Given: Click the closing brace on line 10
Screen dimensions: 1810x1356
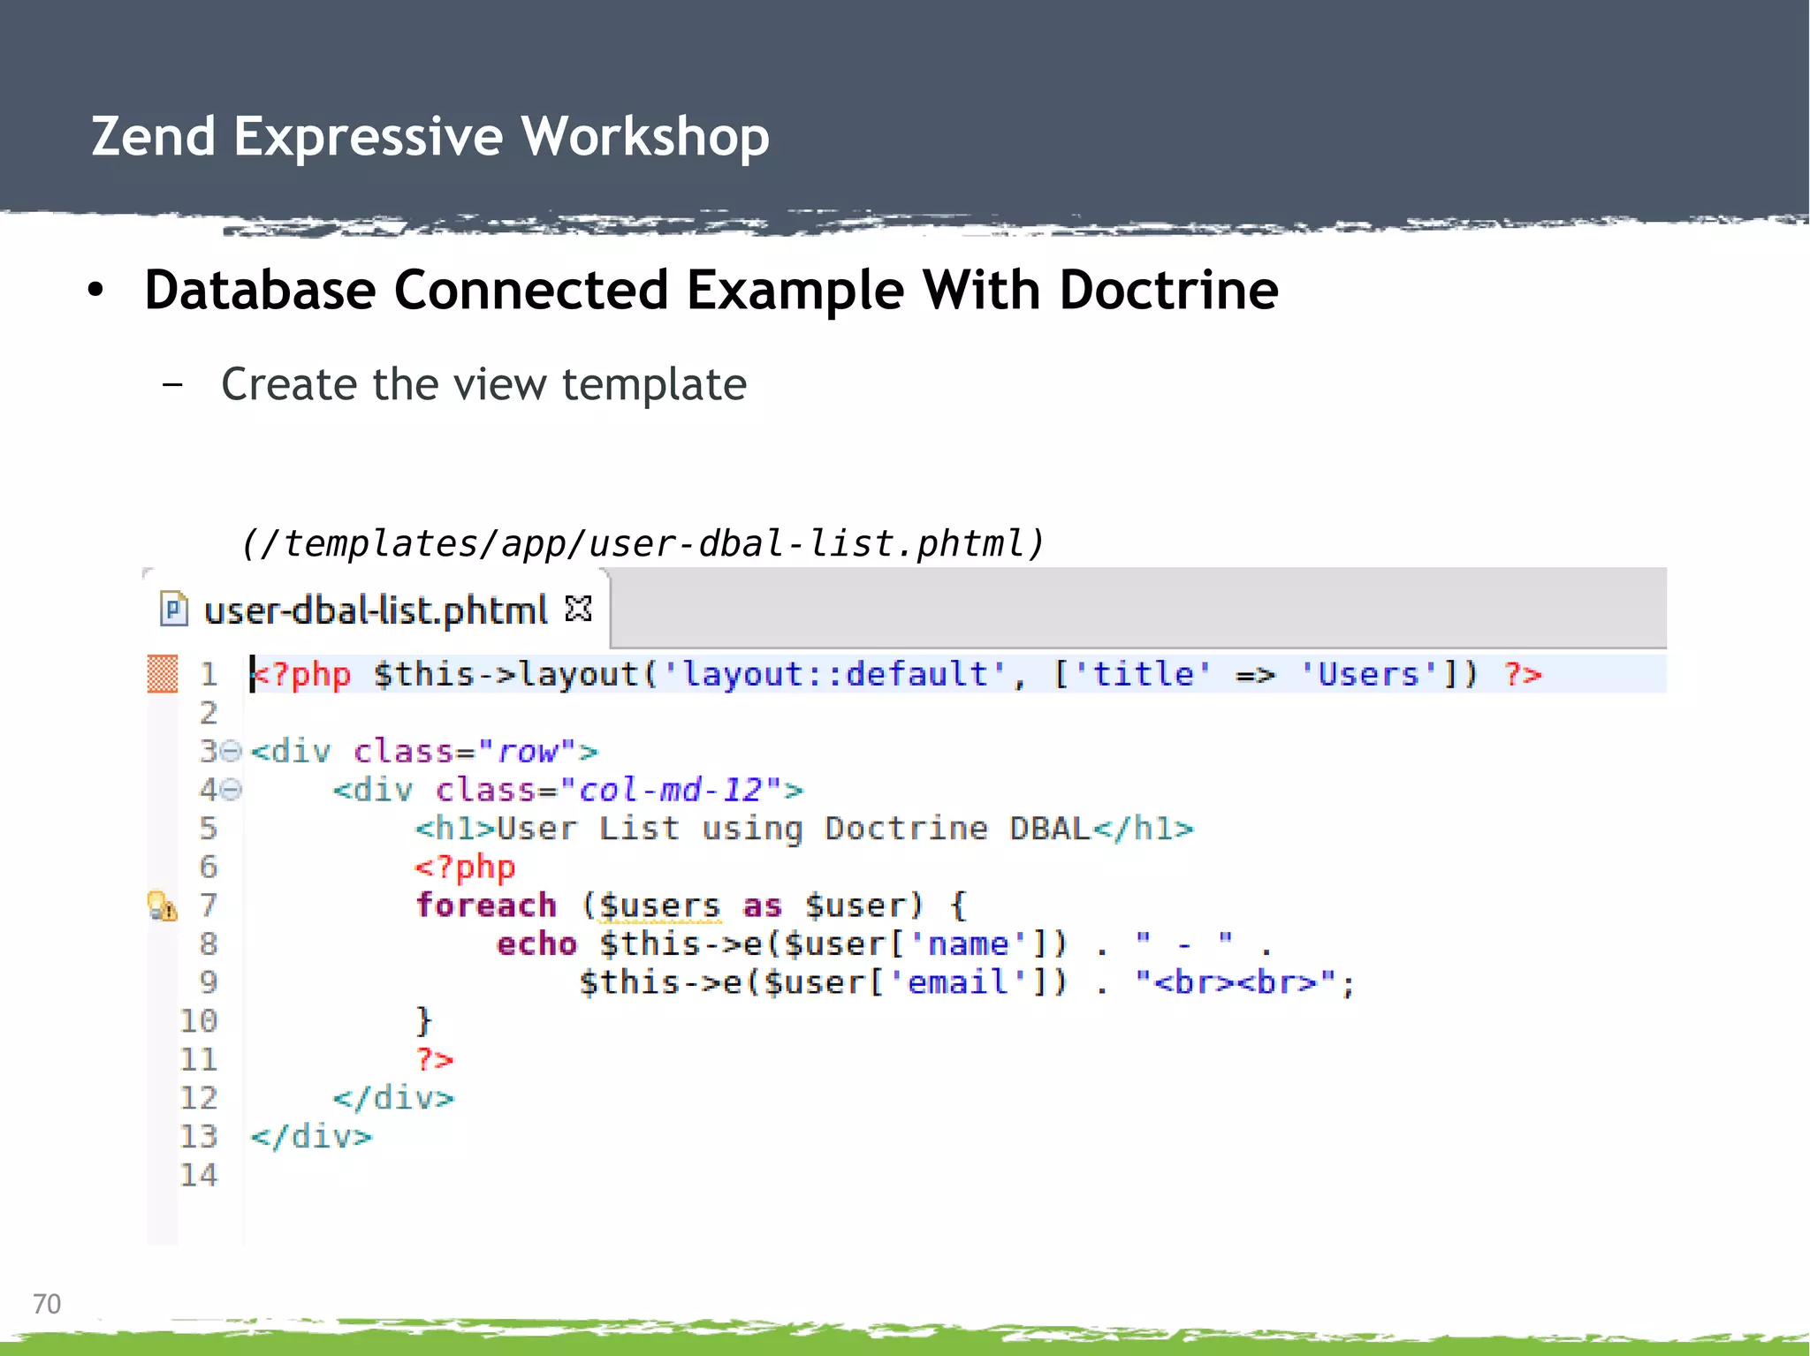Looking at the screenshot, I should [423, 1021].
